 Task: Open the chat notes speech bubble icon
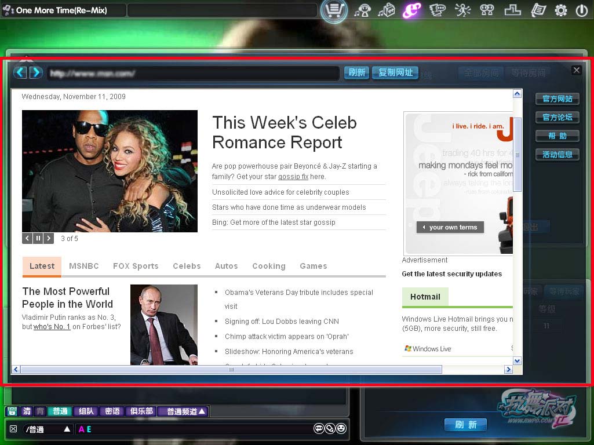point(437,10)
